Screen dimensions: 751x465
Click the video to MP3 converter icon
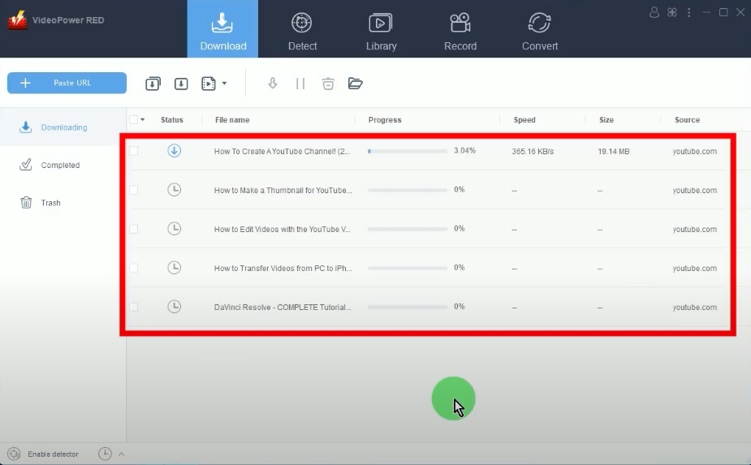[x=209, y=84]
